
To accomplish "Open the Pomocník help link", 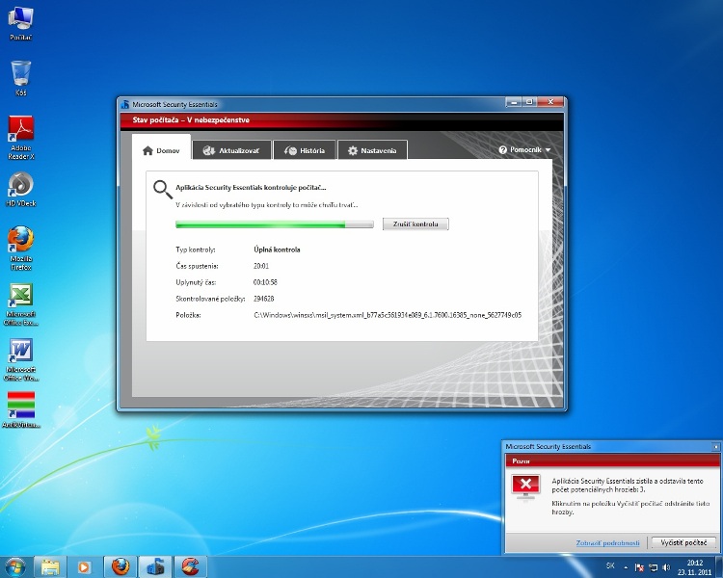I will [524, 150].
